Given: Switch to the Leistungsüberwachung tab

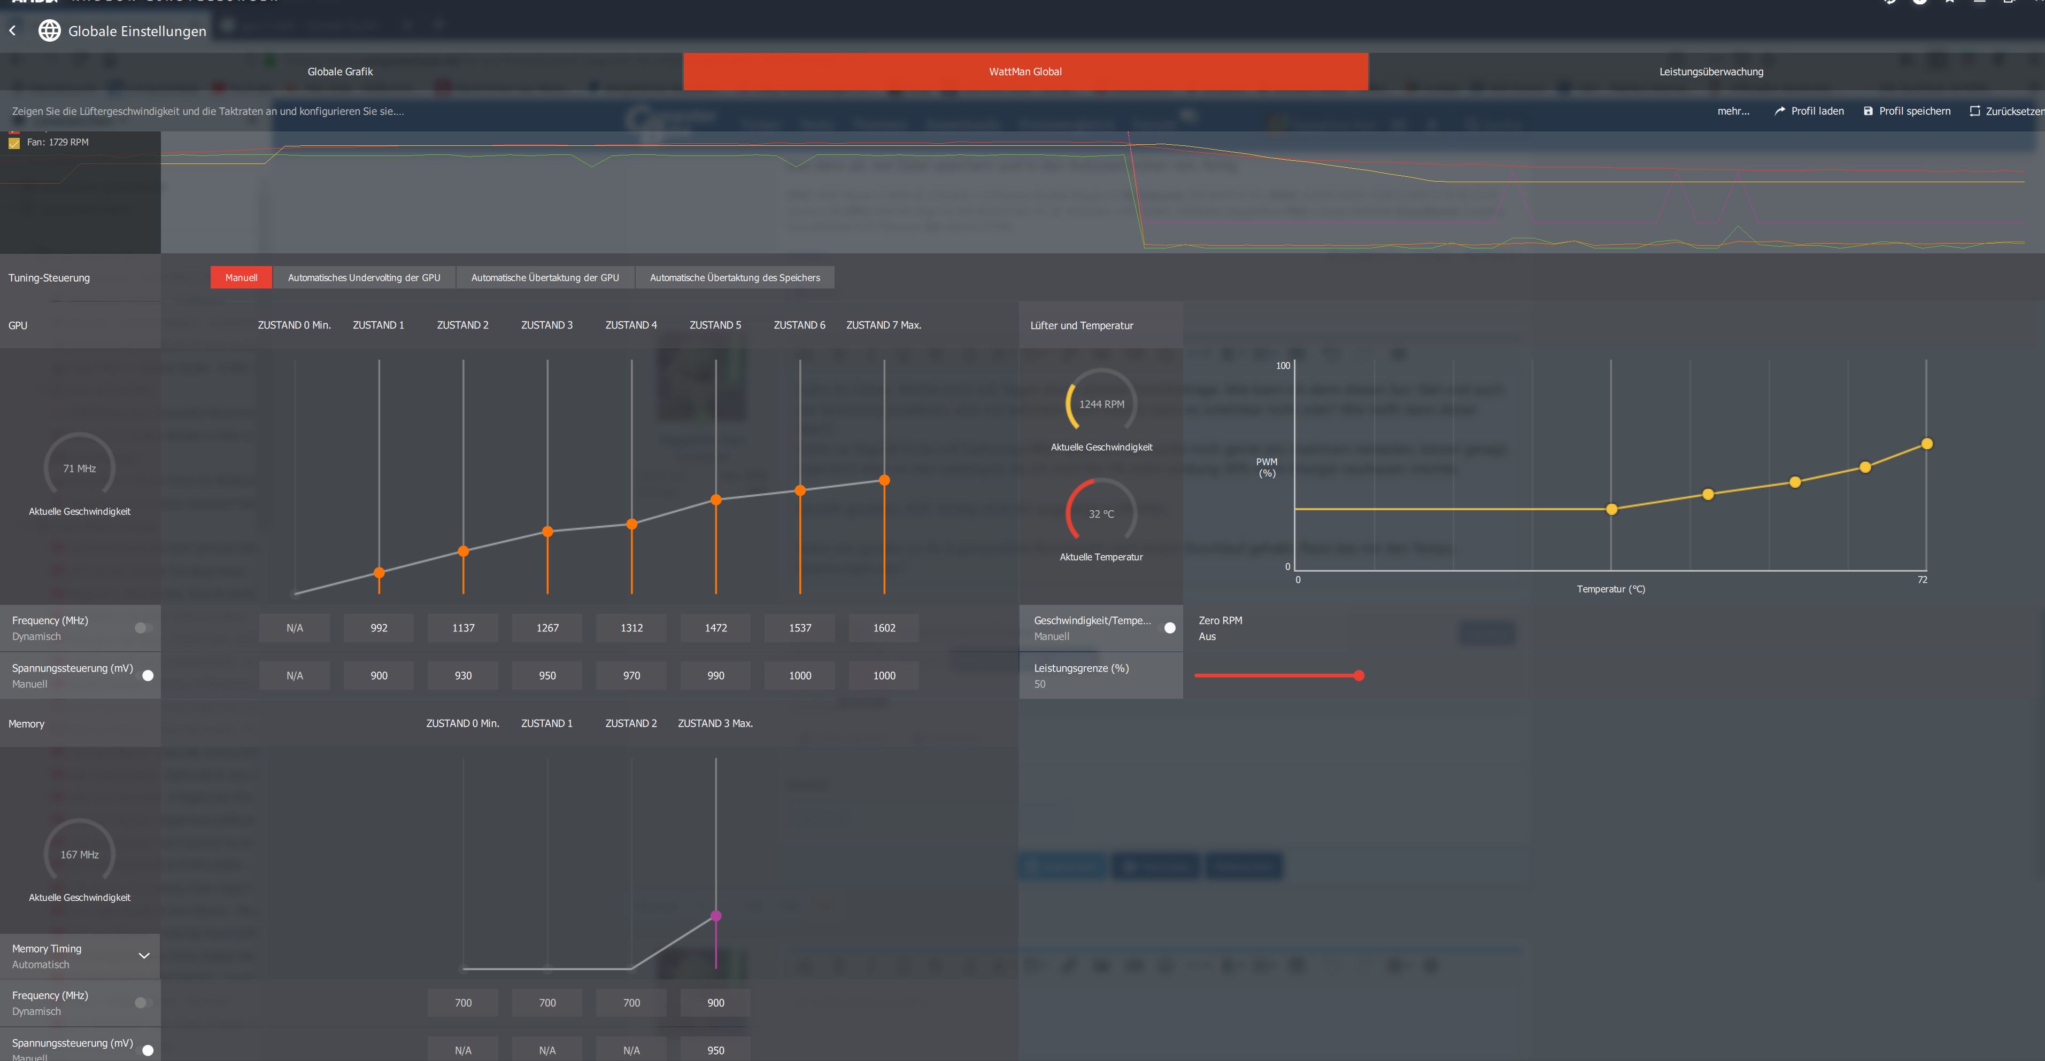Looking at the screenshot, I should tap(1711, 72).
